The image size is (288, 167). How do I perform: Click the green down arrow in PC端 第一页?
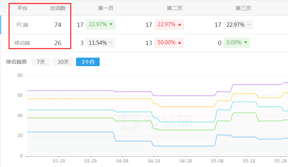(x=110, y=25)
